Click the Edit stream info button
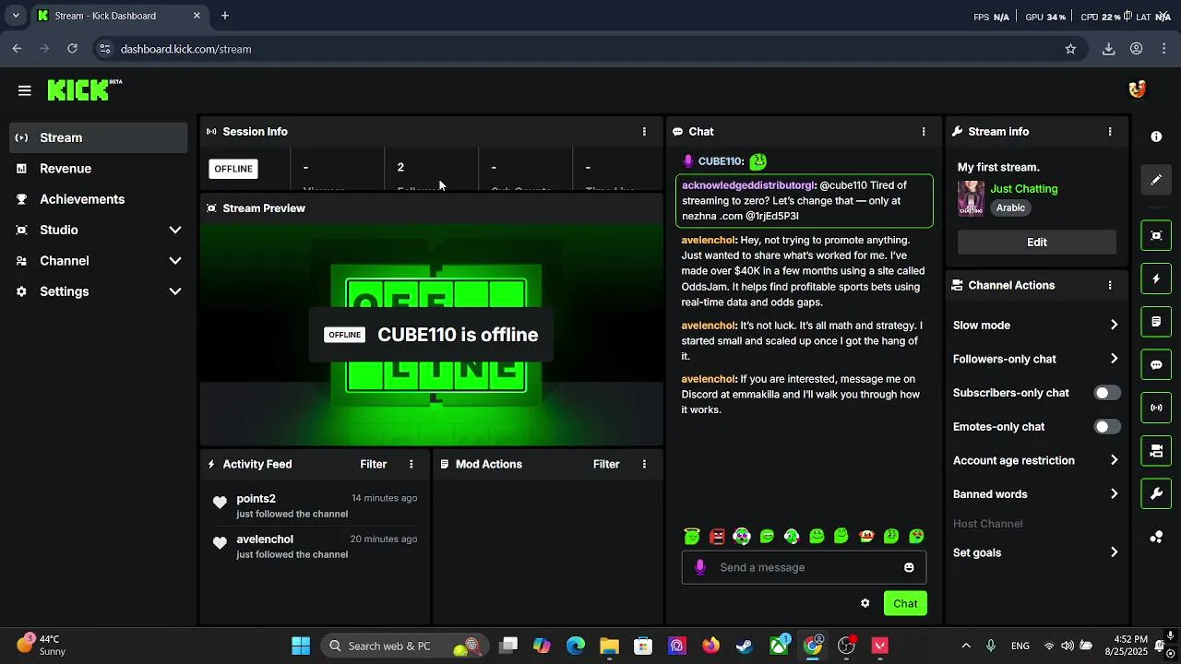The height and width of the screenshot is (664, 1181). [1037, 242]
